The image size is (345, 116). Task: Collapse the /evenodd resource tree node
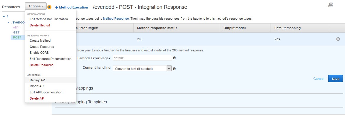click(8, 22)
